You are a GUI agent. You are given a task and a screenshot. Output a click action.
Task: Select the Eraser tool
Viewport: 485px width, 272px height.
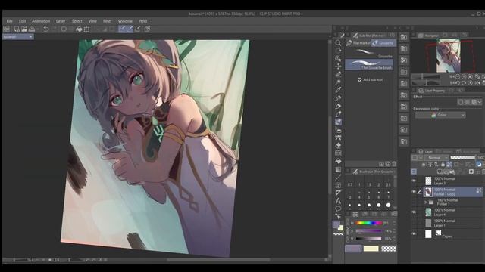[339, 146]
